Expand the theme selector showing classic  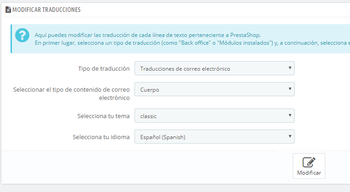[x=214, y=116]
